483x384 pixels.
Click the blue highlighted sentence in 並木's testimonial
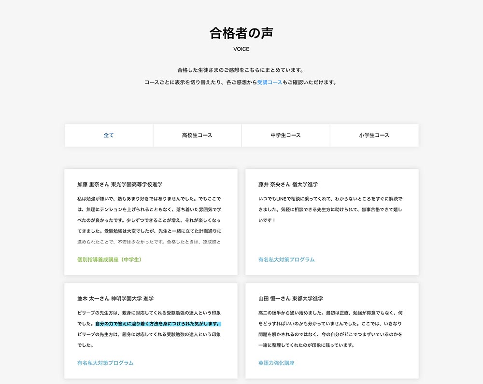pyautogui.click(x=158, y=324)
